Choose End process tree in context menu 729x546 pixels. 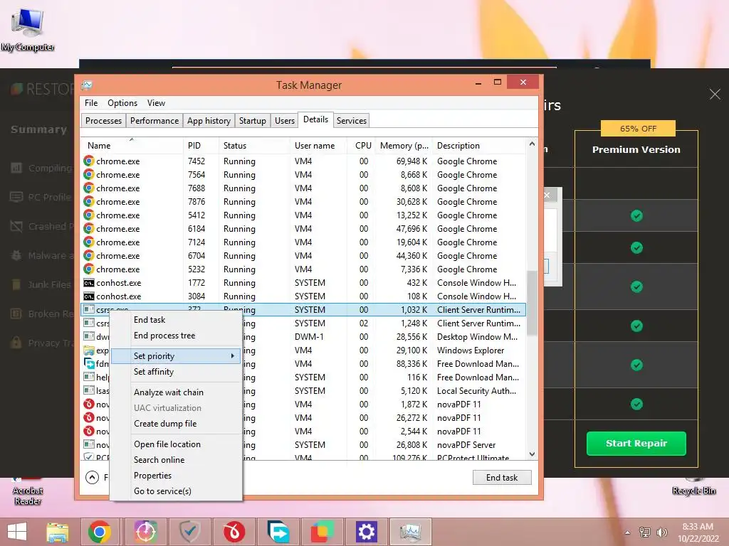click(176, 336)
